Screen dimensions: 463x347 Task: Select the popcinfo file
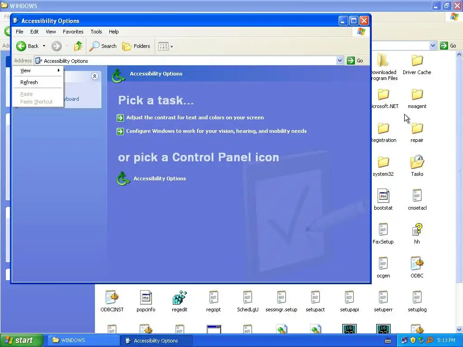coord(146,301)
